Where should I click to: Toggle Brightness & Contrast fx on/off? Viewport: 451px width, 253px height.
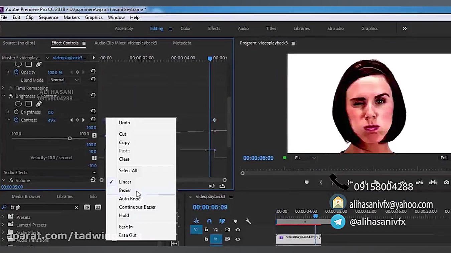click(x=11, y=96)
